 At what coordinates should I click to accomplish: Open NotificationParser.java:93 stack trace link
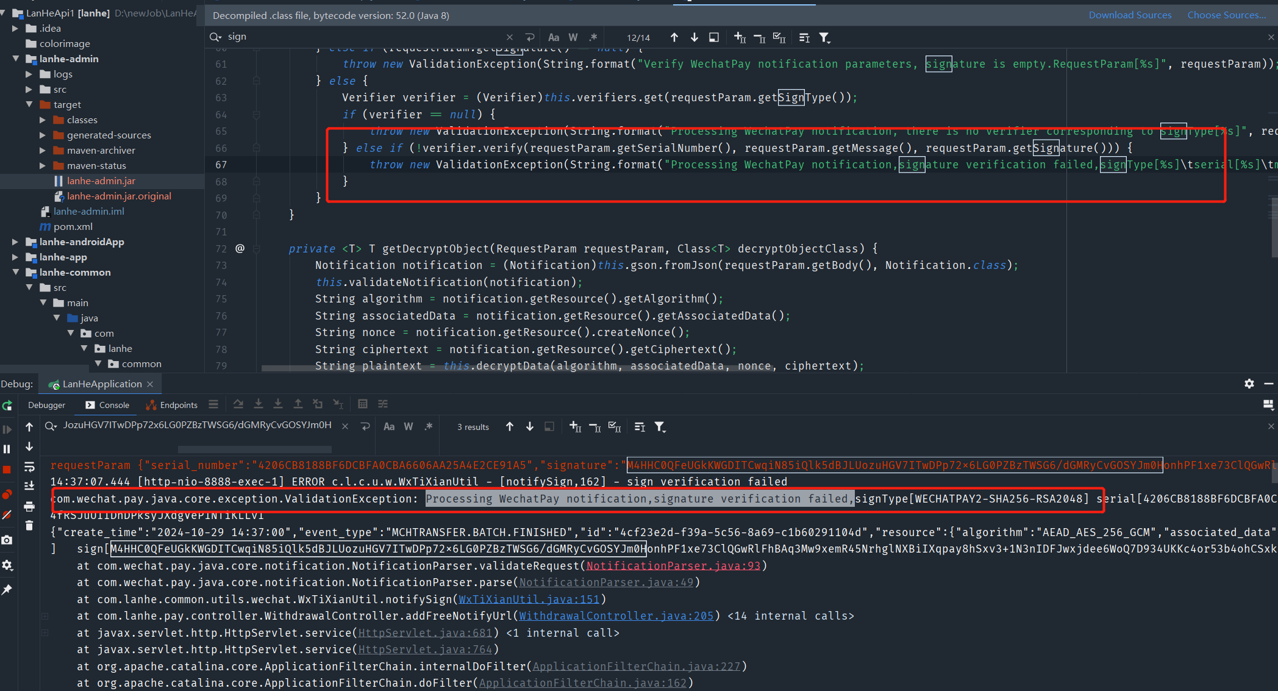click(673, 566)
